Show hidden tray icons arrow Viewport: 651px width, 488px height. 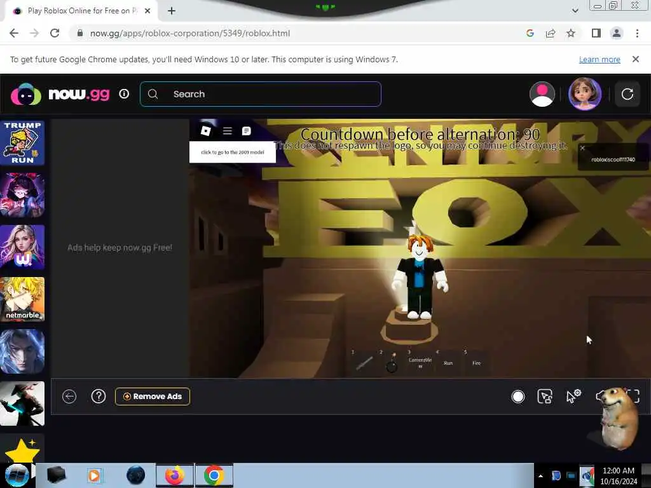[x=540, y=476]
